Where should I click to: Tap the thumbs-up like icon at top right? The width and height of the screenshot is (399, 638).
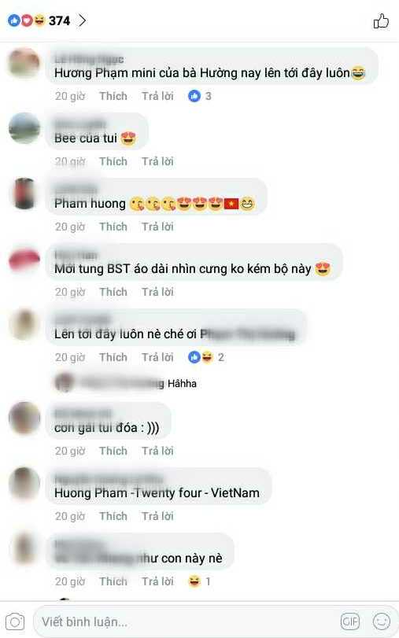381,20
